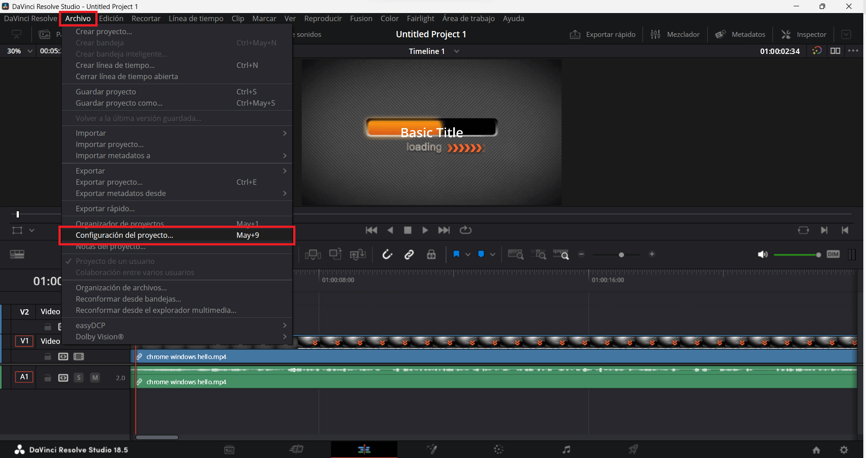866x458 pixels.
Task: Click the timeline zoom in plus button
Action: pyautogui.click(x=652, y=254)
